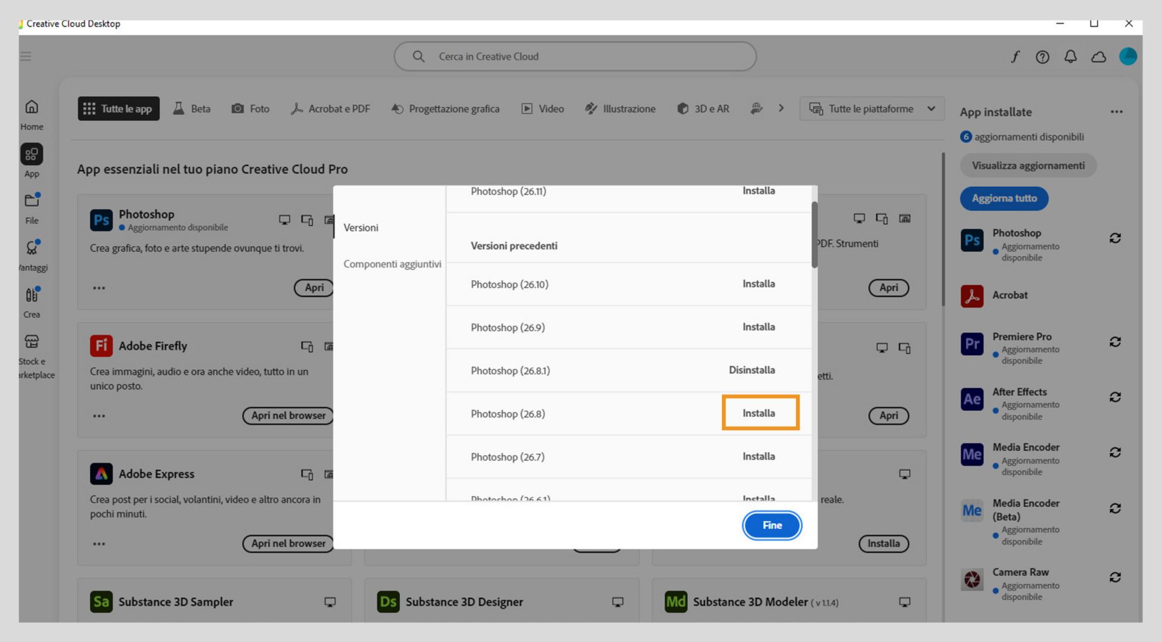Switch to the Acrobat e PDF tab
1162x642 pixels.
click(330, 109)
